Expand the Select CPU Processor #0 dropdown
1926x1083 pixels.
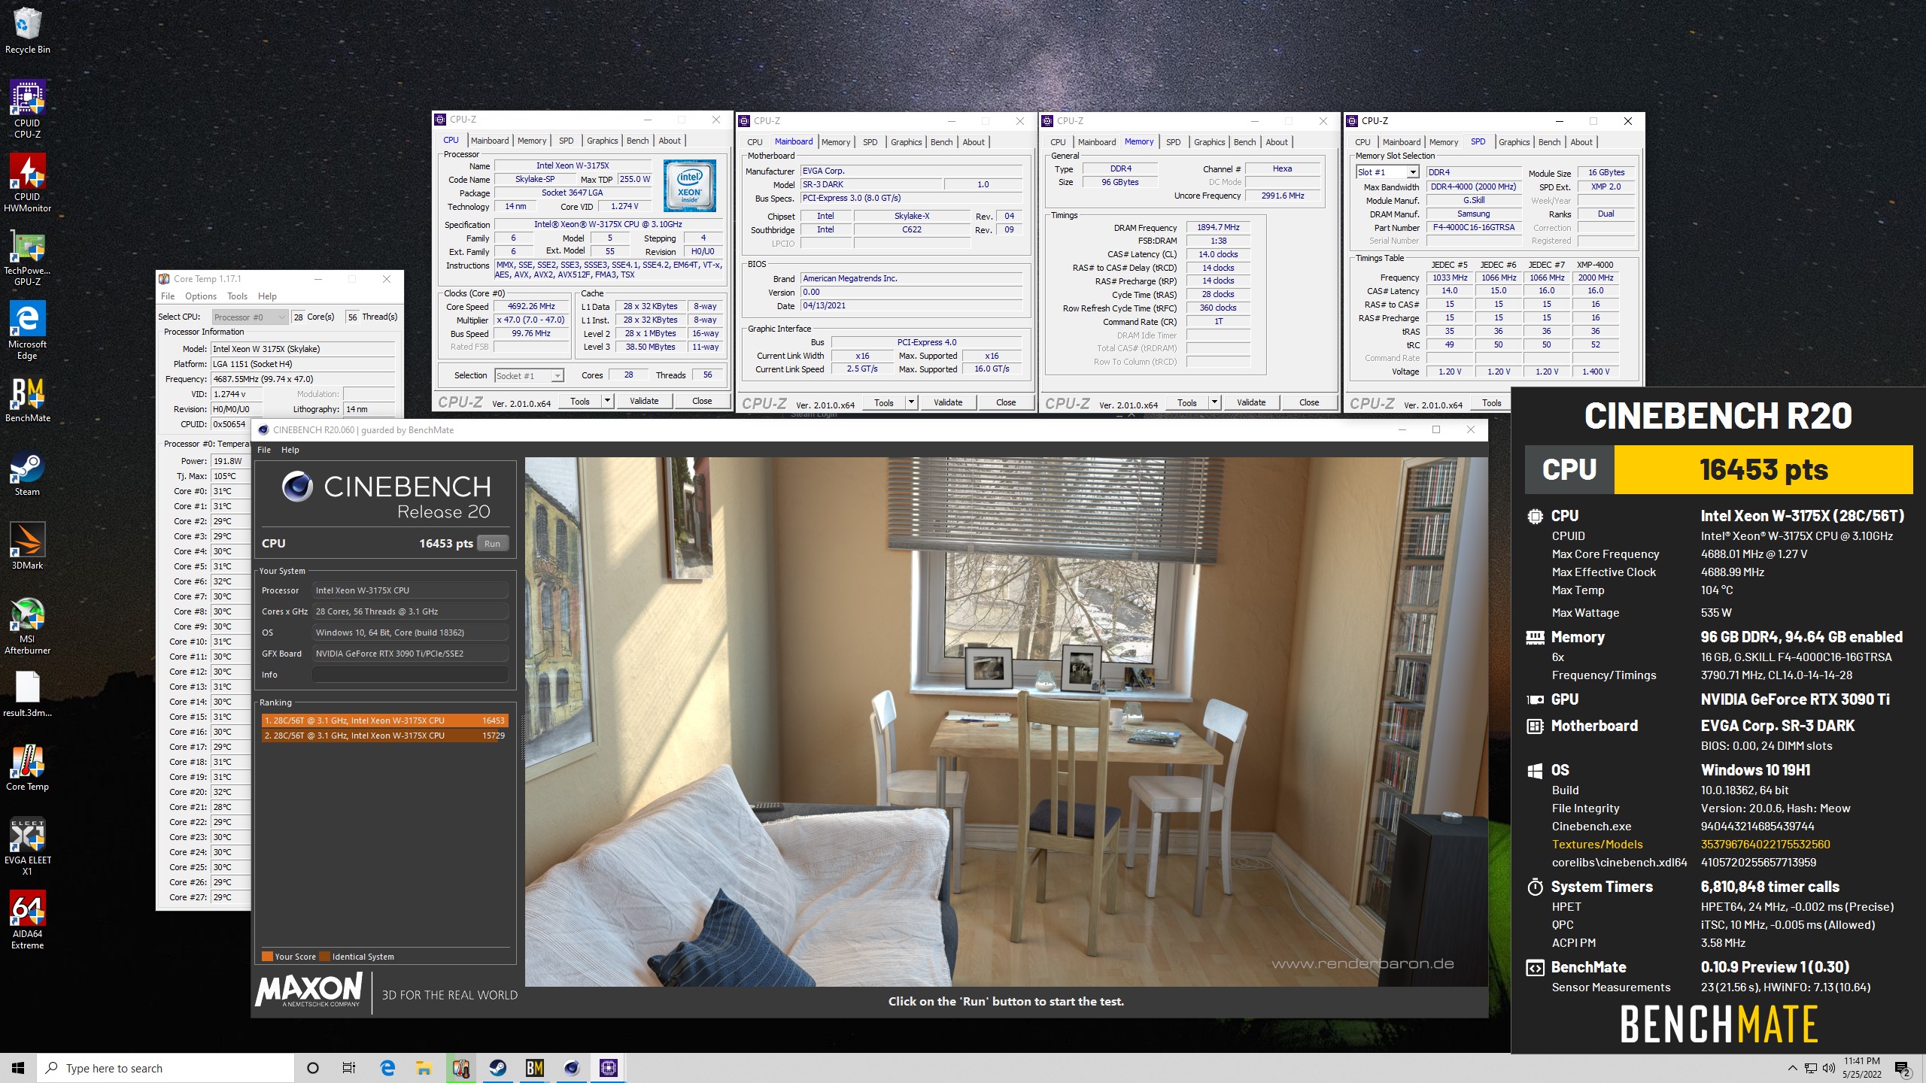pos(250,317)
